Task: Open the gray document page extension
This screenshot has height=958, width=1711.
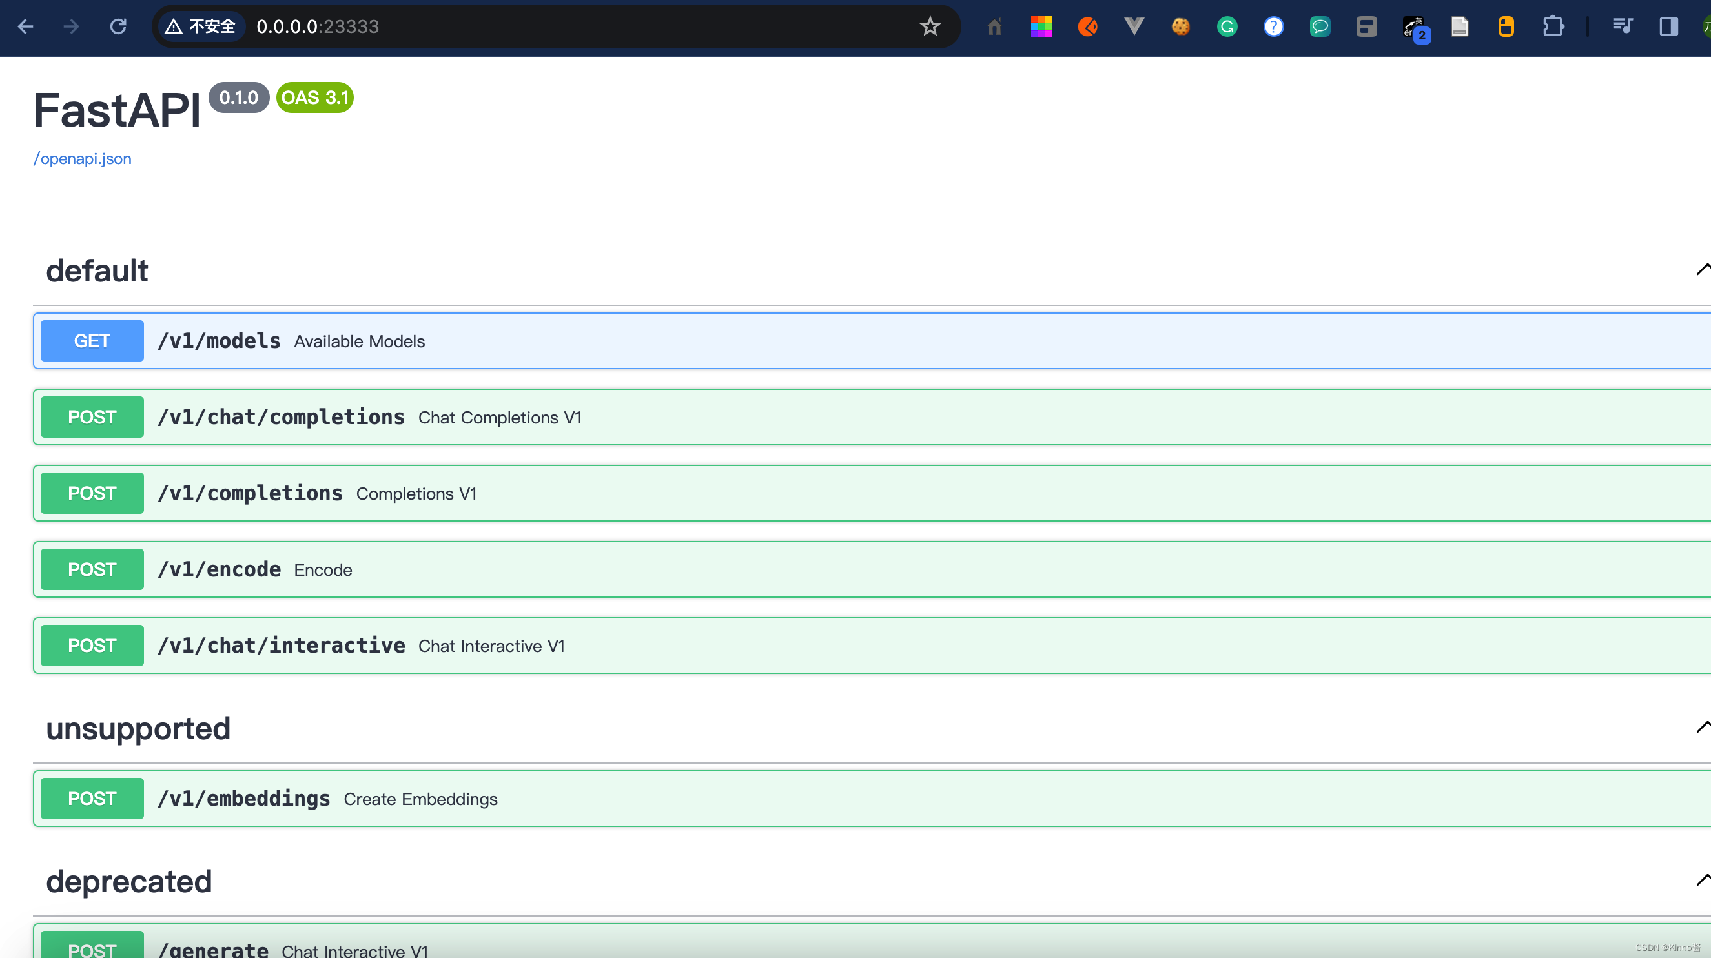Action: click(x=1459, y=26)
